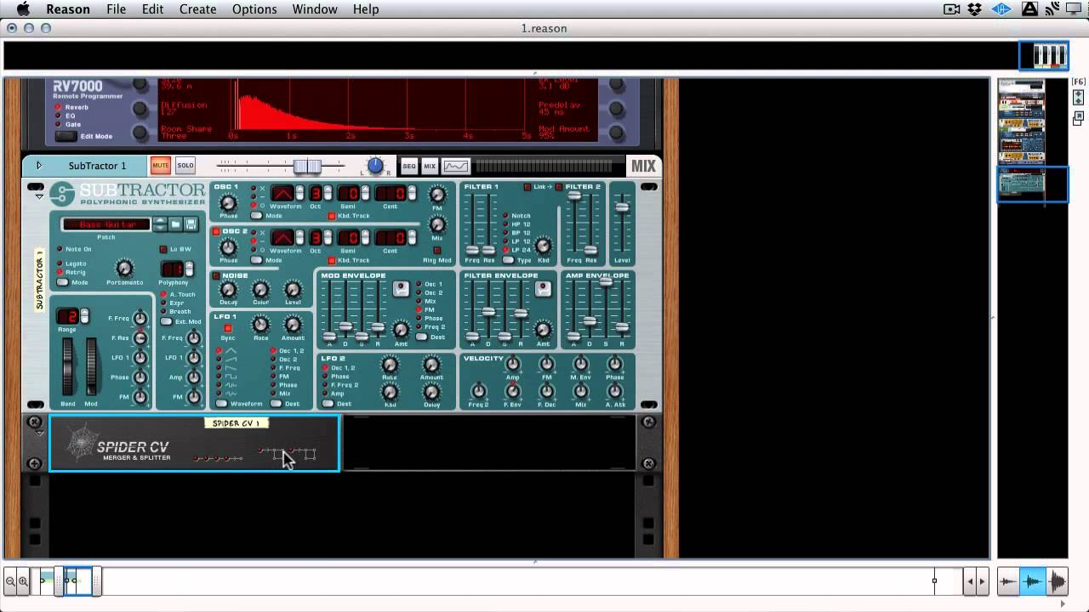Click the Noise Decay knob
This screenshot has width=1089, height=612.
coord(228,290)
